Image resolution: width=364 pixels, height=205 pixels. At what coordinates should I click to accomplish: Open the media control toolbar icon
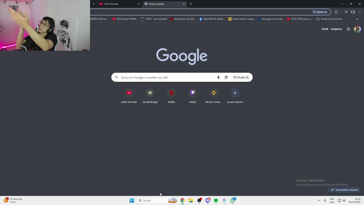click(346, 12)
